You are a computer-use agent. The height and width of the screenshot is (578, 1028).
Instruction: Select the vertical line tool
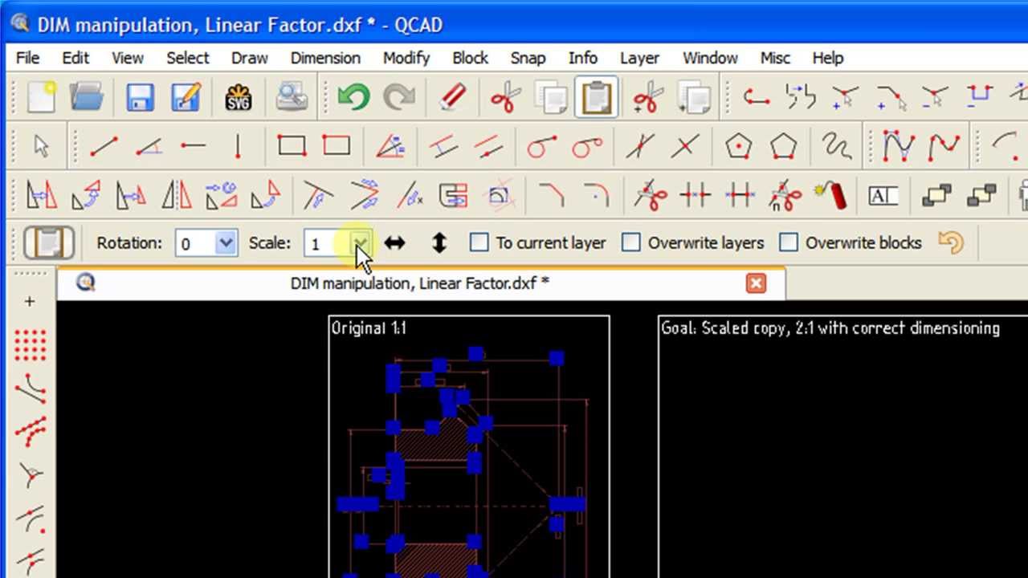(x=239, y=146)
